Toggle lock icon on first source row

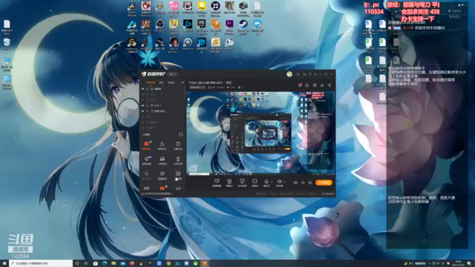pos(147,89)
